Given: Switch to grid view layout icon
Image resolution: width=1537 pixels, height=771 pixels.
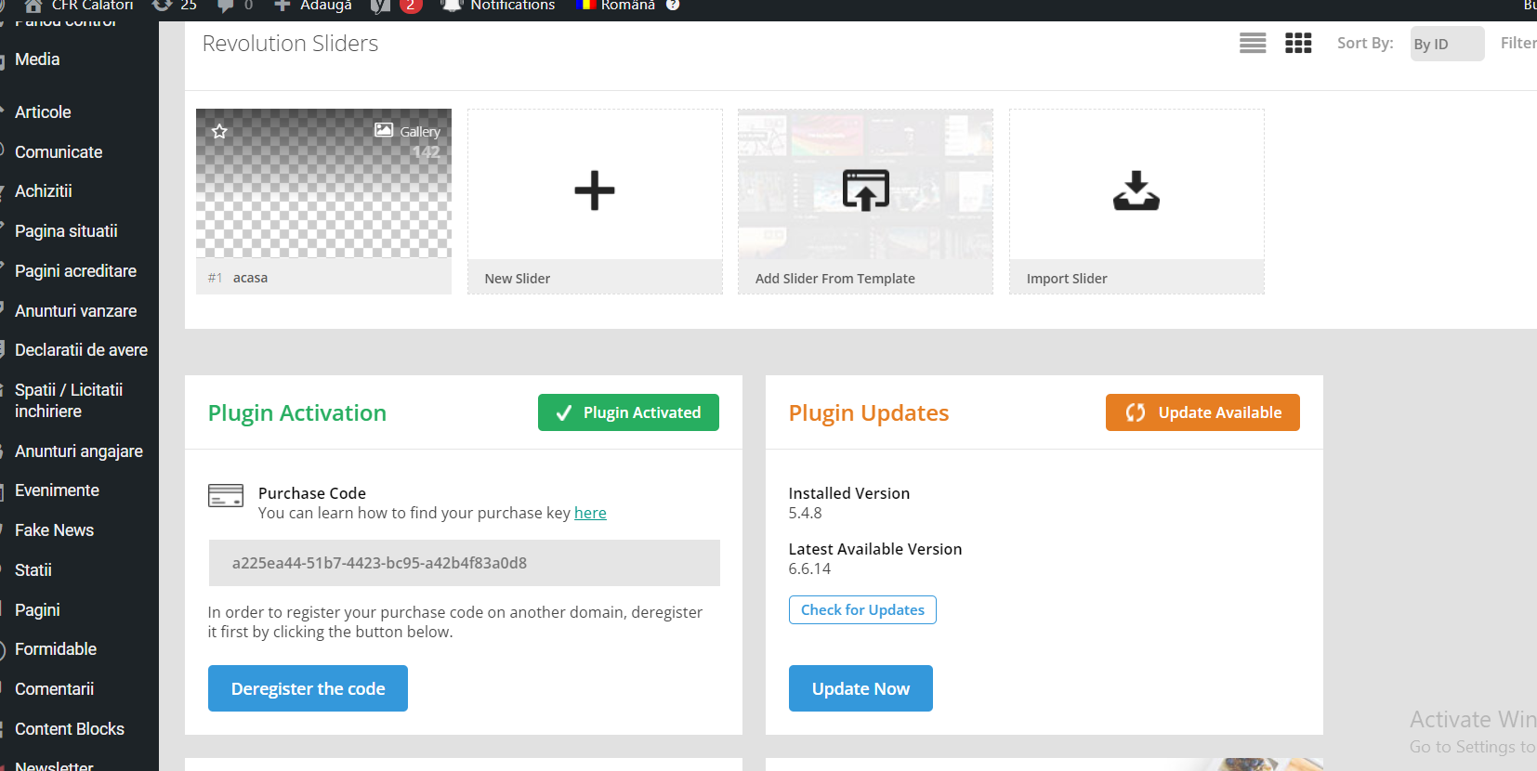Looking at the screenshot, I should click(1297, 44).
